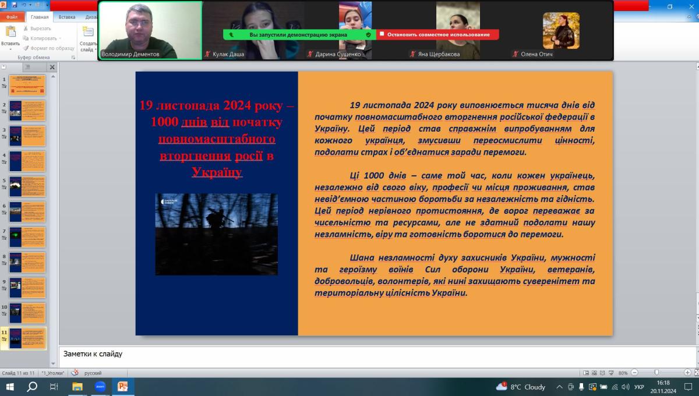Viewport: 699px width, 396px height.
Task: Switch to Slide Sorter view icon
Action: point(594,373)
